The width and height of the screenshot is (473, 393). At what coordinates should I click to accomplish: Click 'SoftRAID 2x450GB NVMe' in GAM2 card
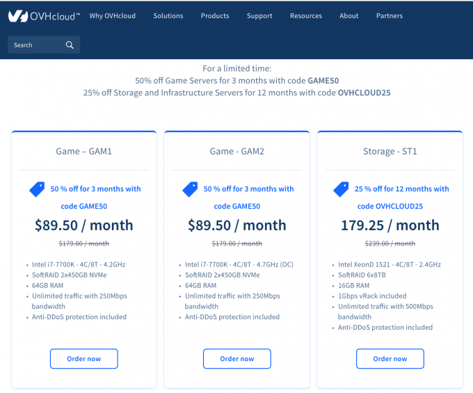tap(223, 275)
